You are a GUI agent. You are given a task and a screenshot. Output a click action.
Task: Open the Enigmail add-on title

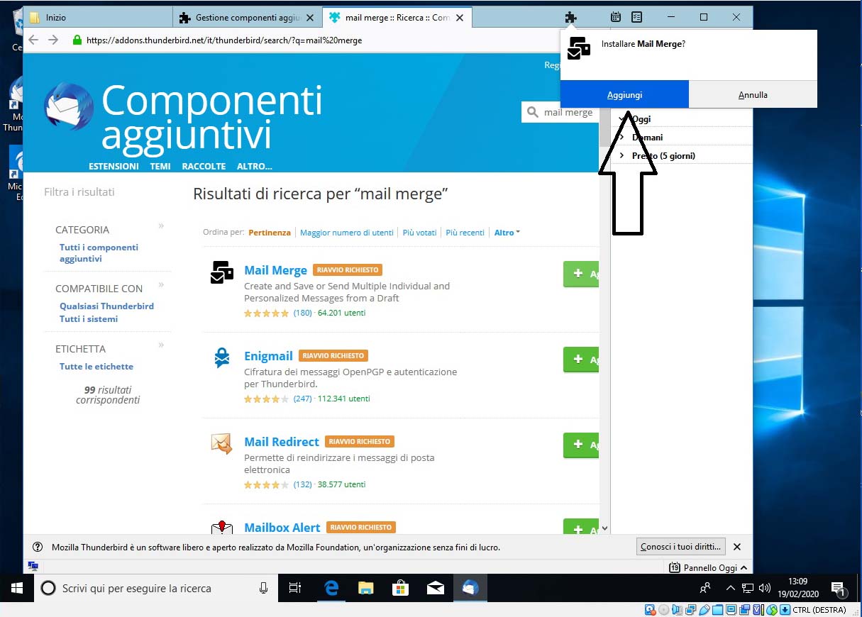268,356
